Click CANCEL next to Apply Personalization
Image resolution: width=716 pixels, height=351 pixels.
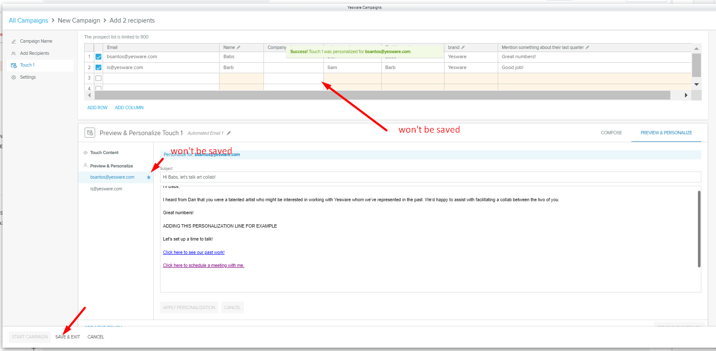pos(232,307)
